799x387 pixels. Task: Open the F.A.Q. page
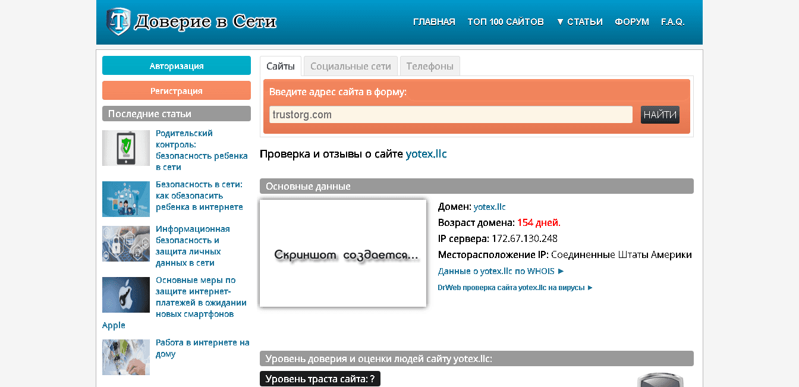[672, 21]
